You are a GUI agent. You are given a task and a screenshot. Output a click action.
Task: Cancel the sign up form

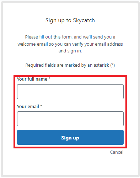tap(117, 152)
